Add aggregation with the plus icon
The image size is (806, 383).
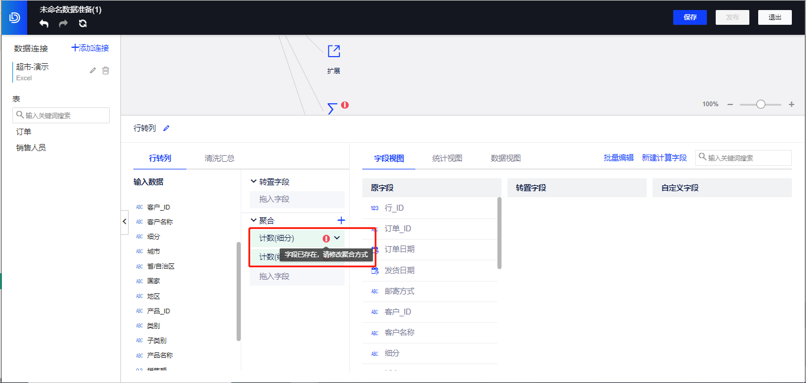[340, 220]
